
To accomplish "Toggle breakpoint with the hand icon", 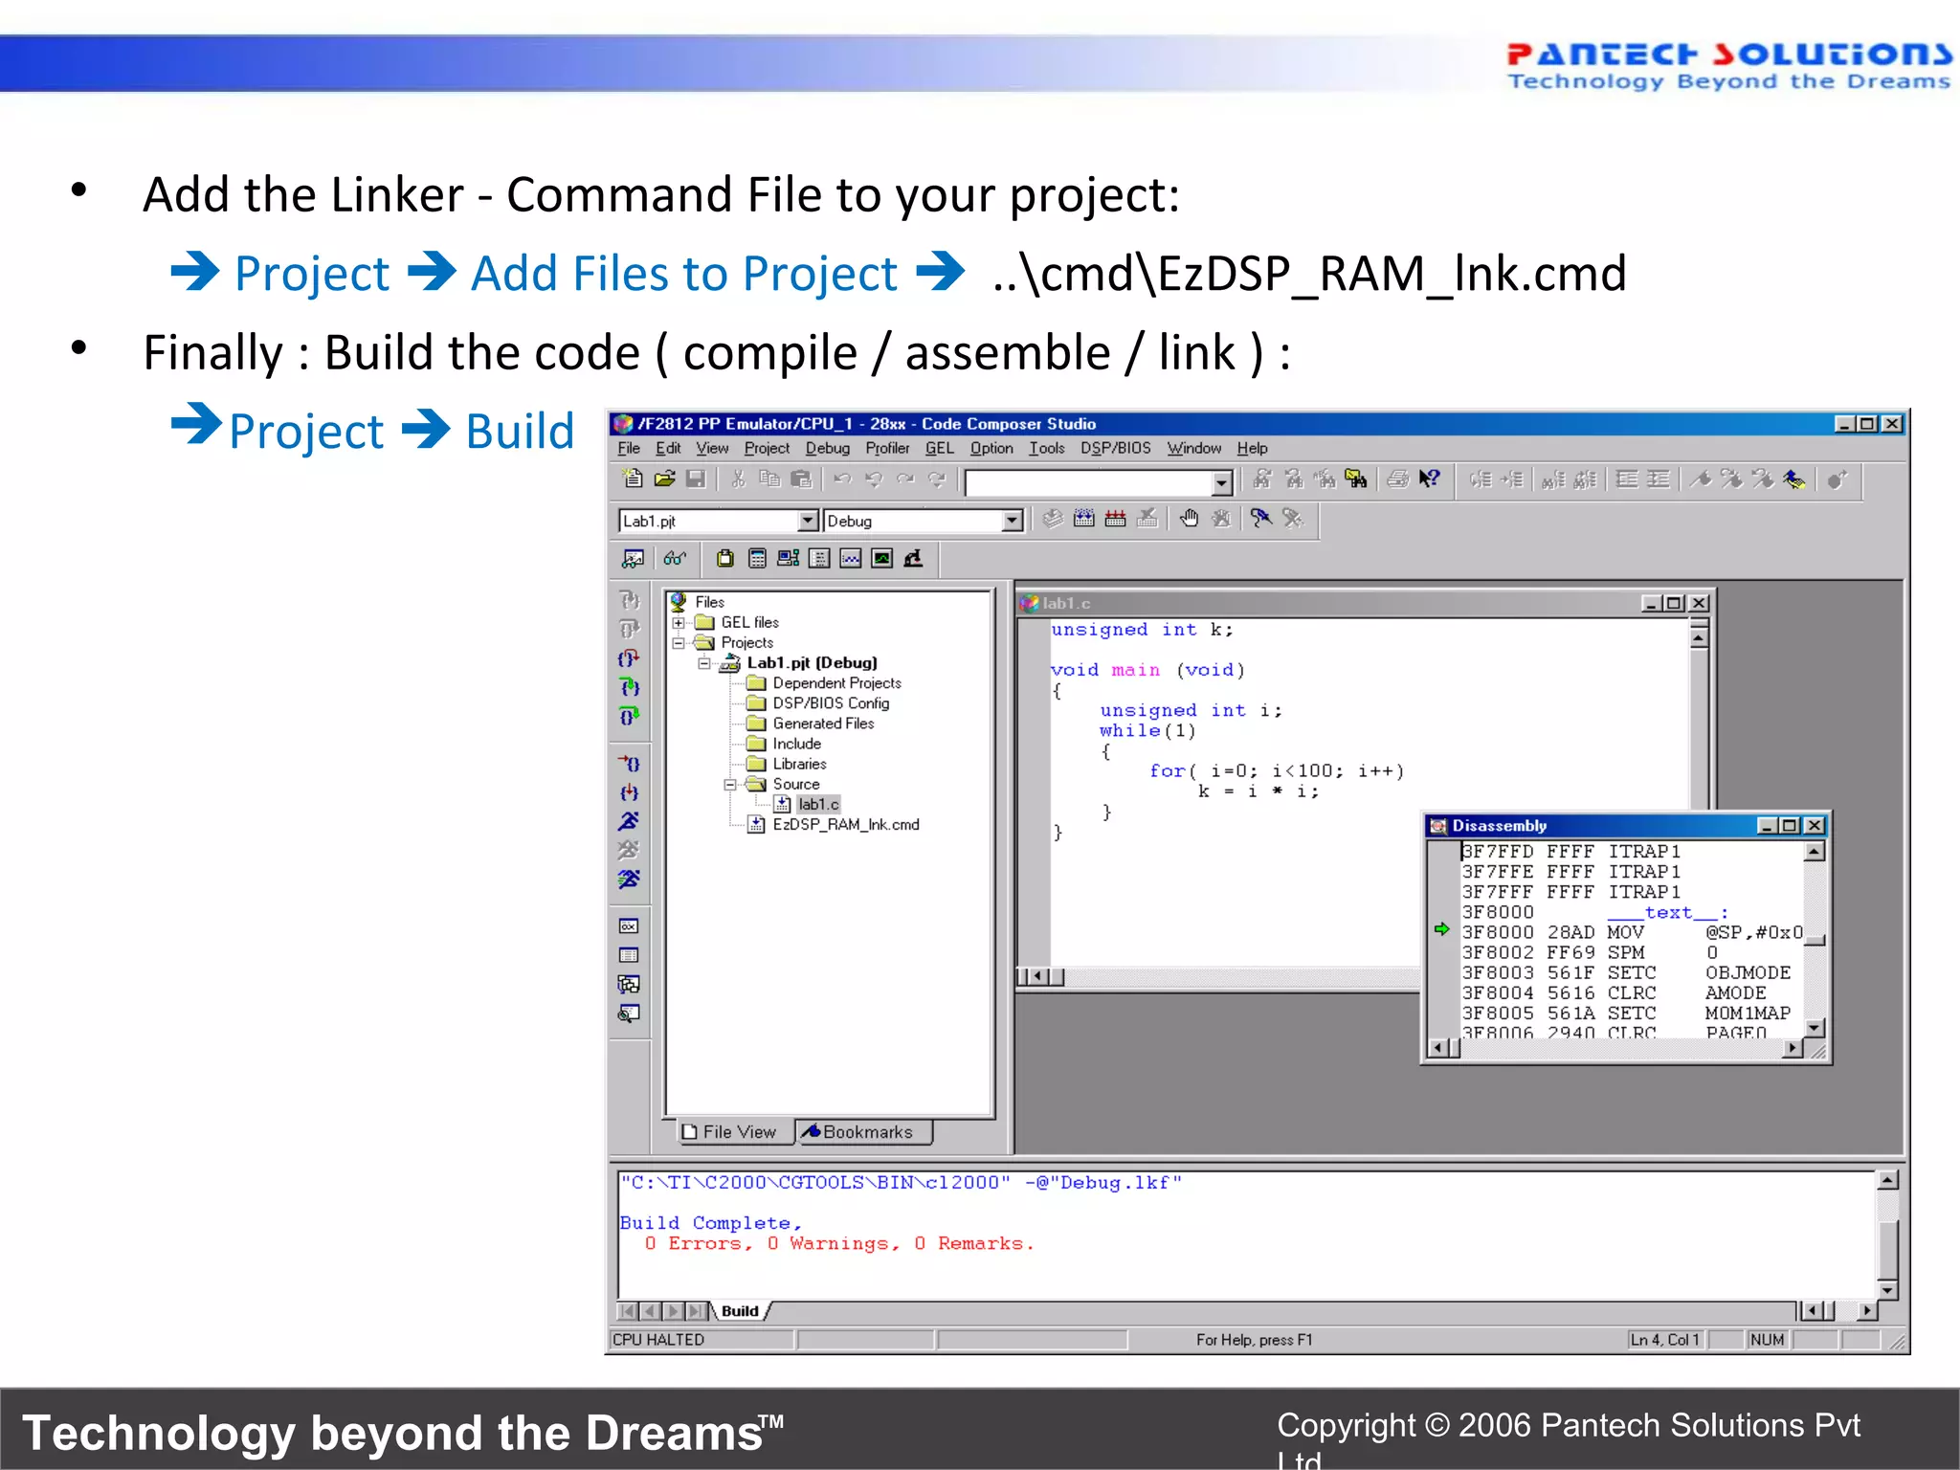I will 1189,519.
